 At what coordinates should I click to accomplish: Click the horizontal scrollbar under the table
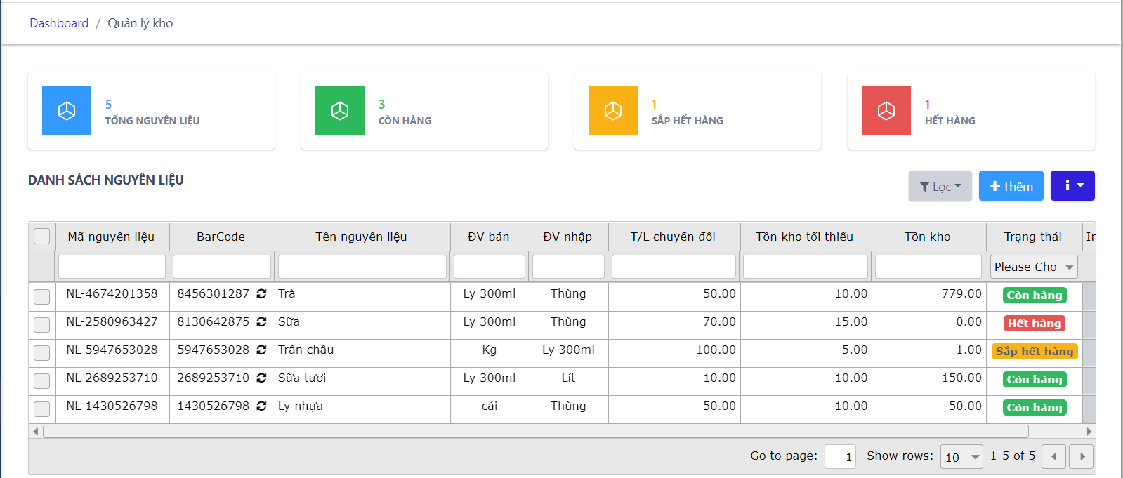[535, 431]
